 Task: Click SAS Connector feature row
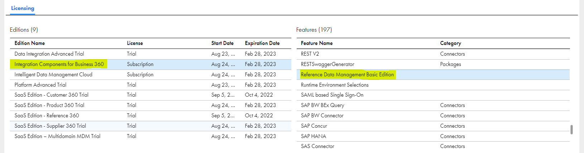[433, 146]
